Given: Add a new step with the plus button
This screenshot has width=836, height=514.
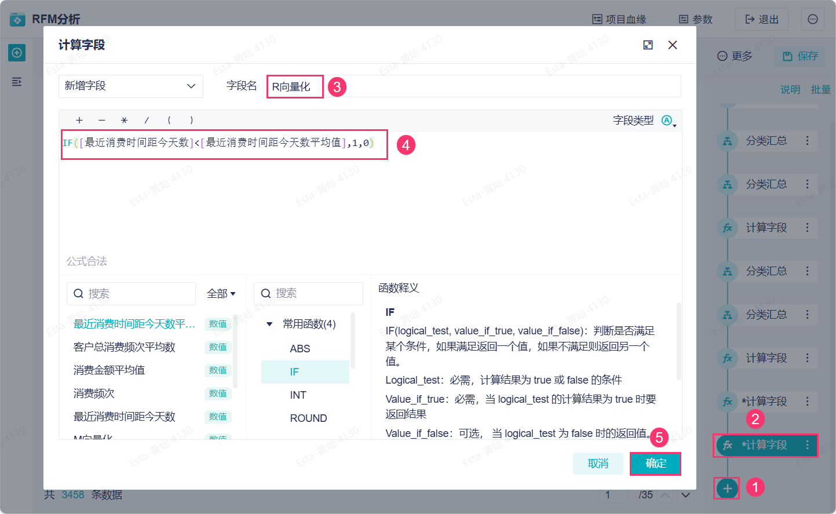Looking at the screenshot, I should pyautogui.click(x=727, y=488).
